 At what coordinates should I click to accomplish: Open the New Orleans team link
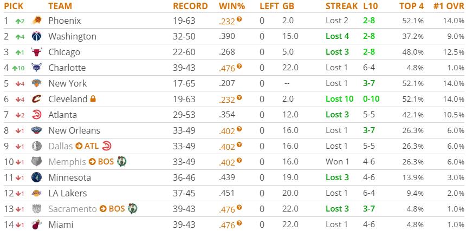point(74,130)
